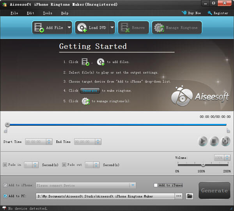
Task: Toggle the Add to PC checkbox
Action: (5, 196)
